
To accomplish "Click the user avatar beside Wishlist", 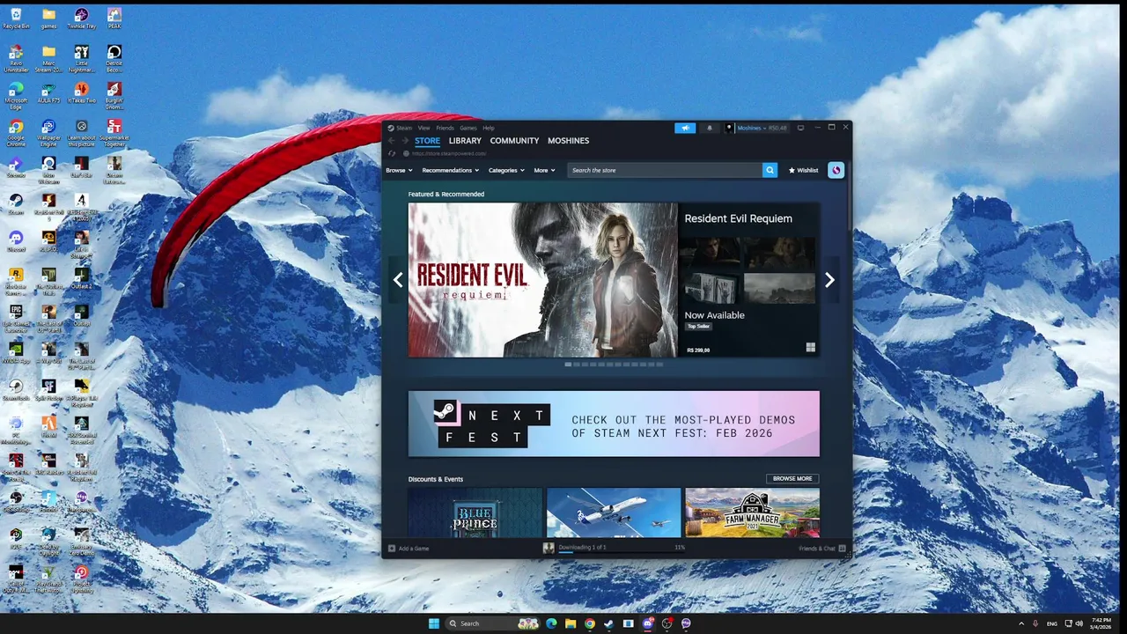I will [836, 170].
